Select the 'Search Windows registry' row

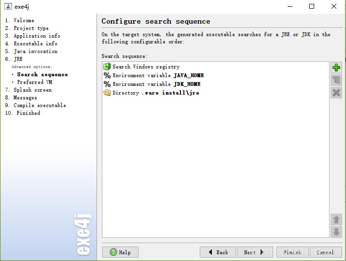click(216, 67)
